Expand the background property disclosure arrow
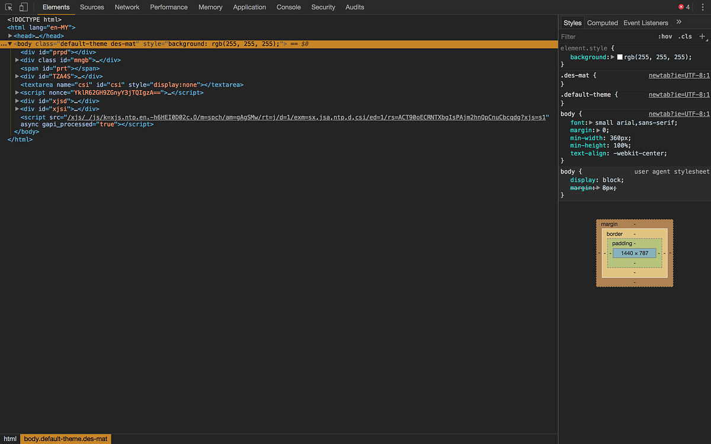This screenshot has height=444, width=711. coord(611,57)
